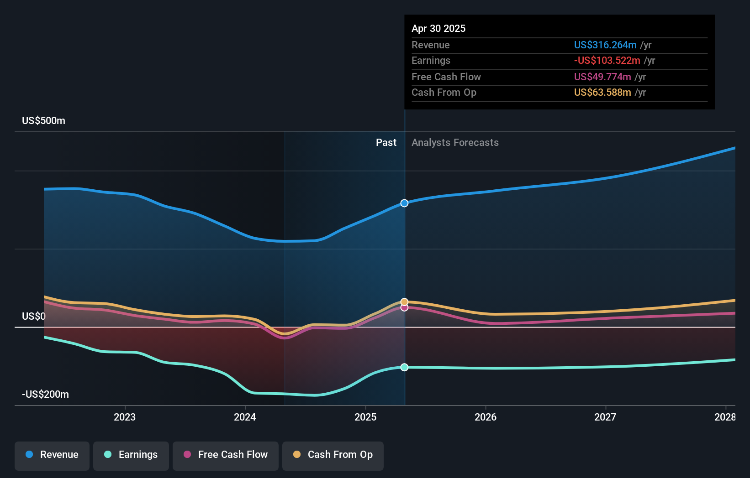Toggle the Free Cash Flow series

point(225,455)
